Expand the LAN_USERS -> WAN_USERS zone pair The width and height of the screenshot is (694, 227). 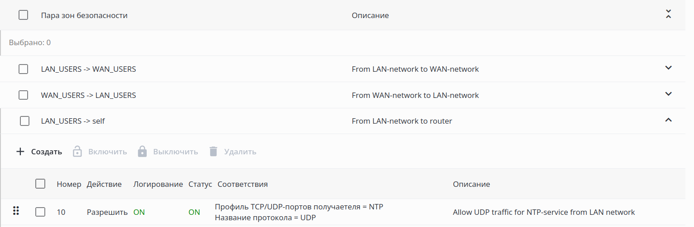[668, 68]
